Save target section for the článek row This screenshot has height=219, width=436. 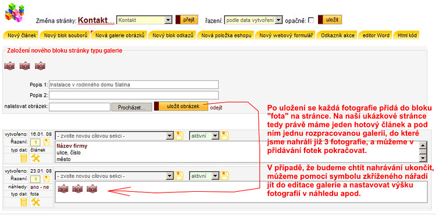click(x=179, y=136)
